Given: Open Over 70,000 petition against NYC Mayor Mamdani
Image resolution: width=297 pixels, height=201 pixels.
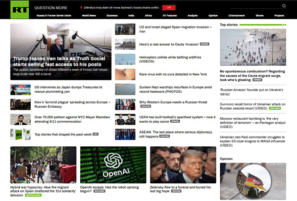Looking at the screenshot, I should [x=72, y=119].
